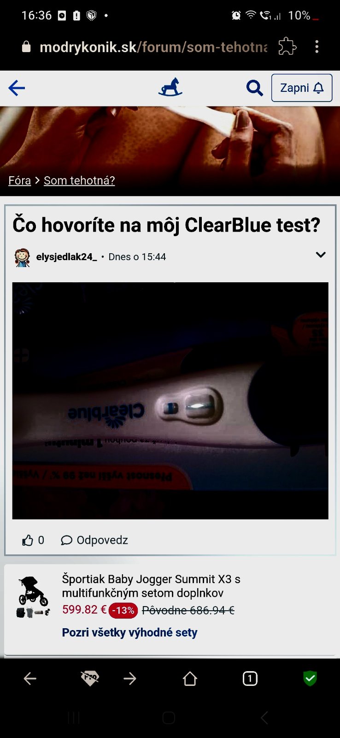Open the site search magnifier
The image size is (340, 738).
254,88
